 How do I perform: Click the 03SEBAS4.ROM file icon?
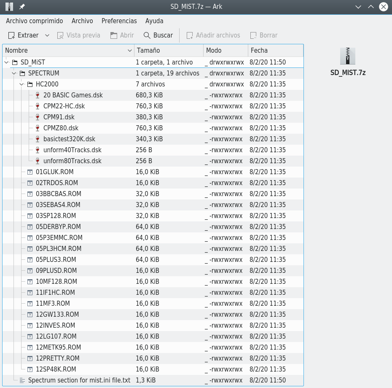(x=30, y=205)
